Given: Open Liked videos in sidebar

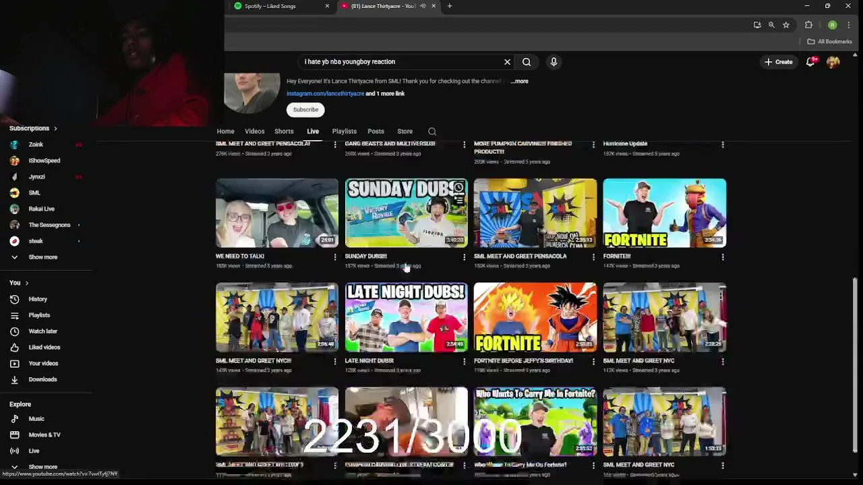Looking at the screenshot, I should 44,348.
